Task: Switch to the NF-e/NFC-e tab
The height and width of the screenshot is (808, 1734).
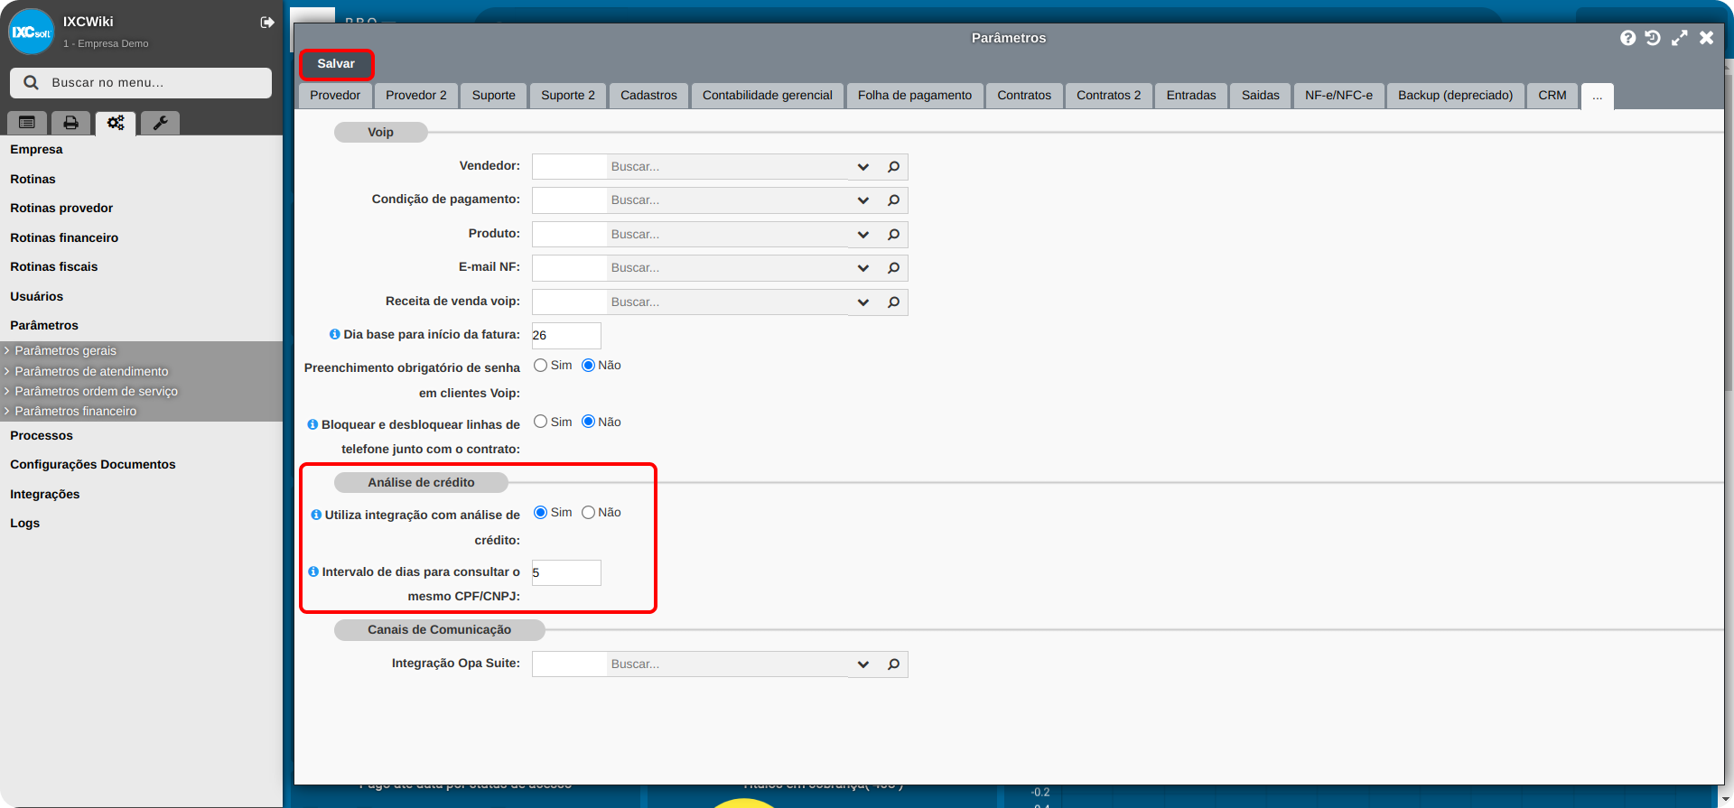Action: point(1338,96)
